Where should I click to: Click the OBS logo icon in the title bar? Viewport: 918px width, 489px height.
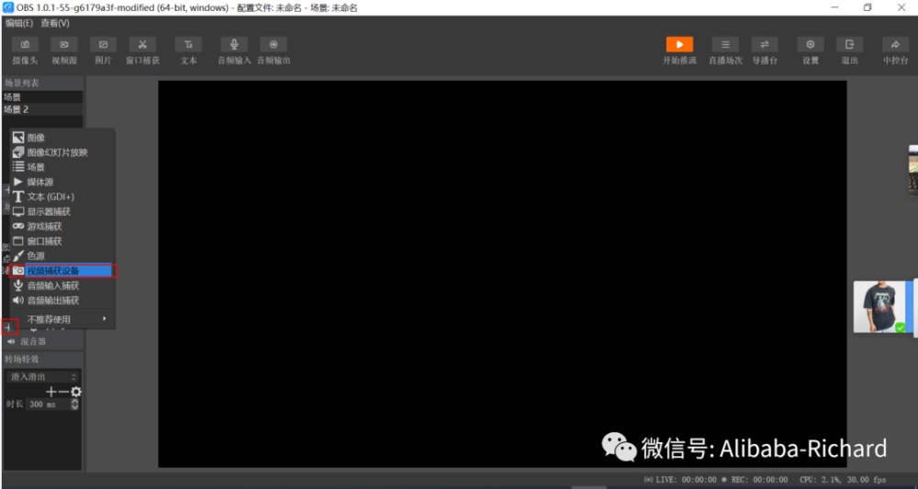(x=7, y=7)
